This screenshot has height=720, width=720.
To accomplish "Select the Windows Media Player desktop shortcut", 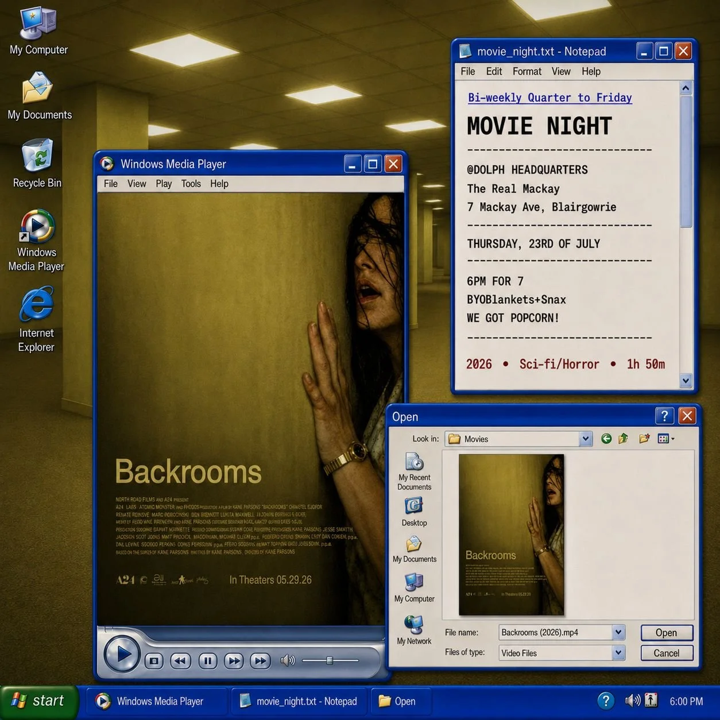I will pyautogui.click(x=36, y=241).
